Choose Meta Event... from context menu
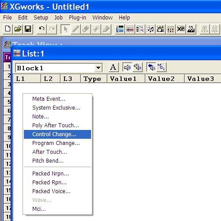The image size is (221, 221). coord(57,99)
